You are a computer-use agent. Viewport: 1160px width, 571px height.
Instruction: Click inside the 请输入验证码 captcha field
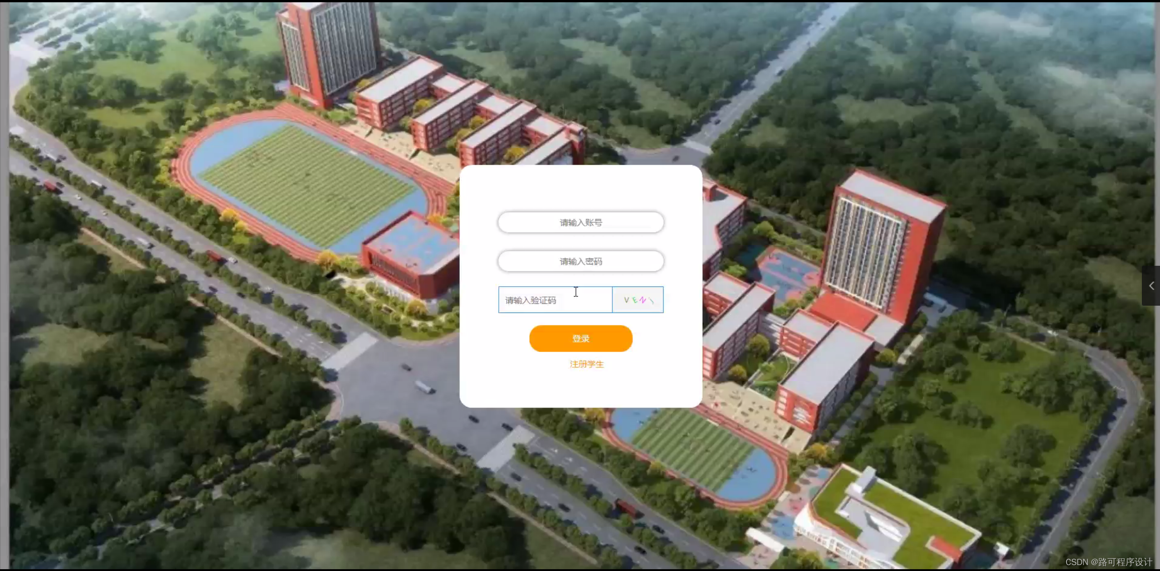[x=555, y=299]
